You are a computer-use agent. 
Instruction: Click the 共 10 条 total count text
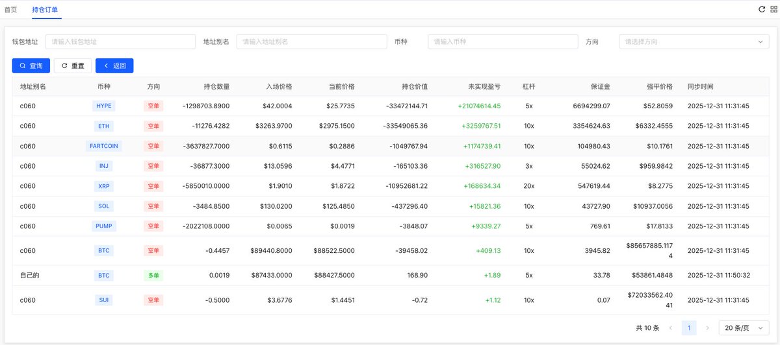647,328
